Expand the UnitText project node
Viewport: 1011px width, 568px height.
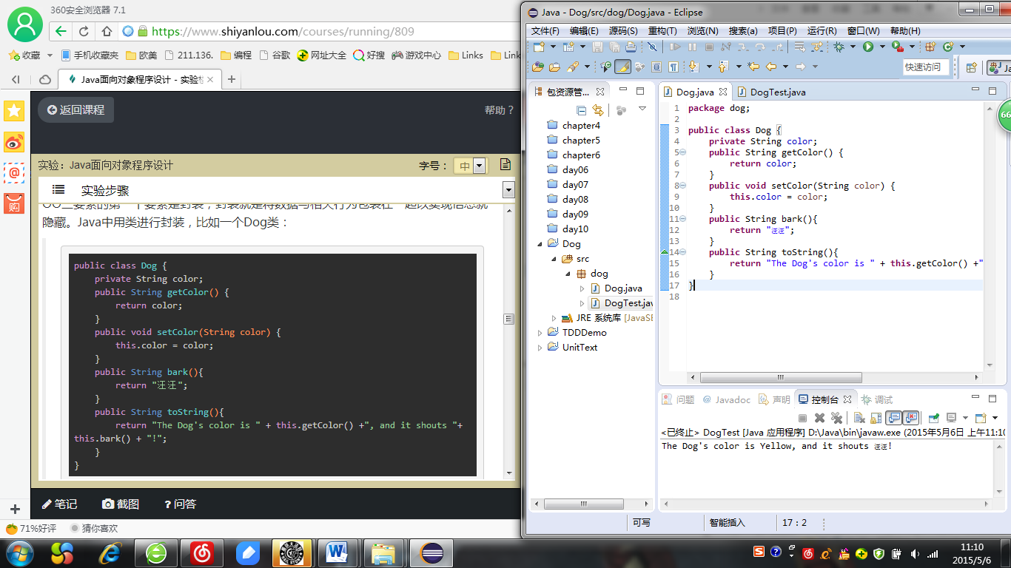tap(540, 348)
